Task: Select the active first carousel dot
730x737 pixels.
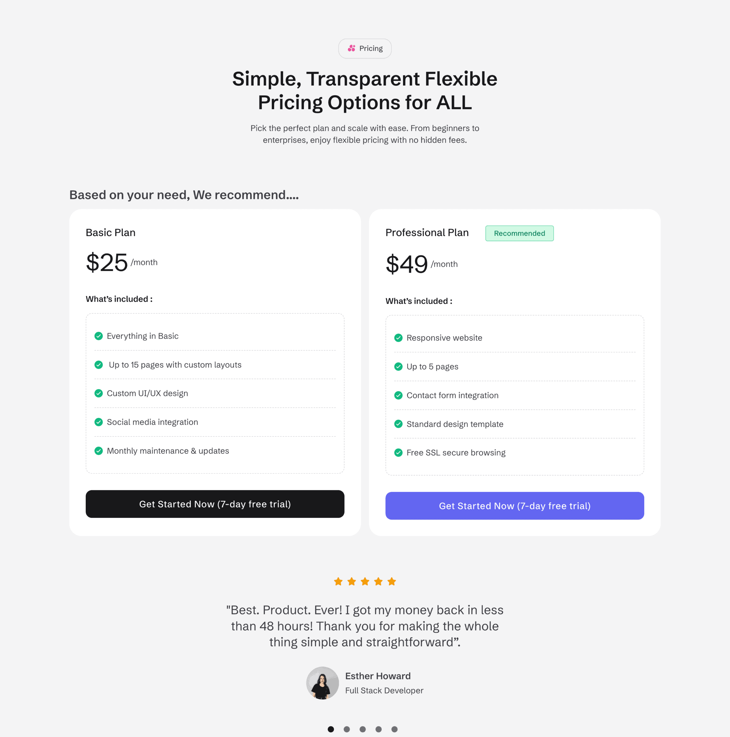Action: click(x=331, y=729)
